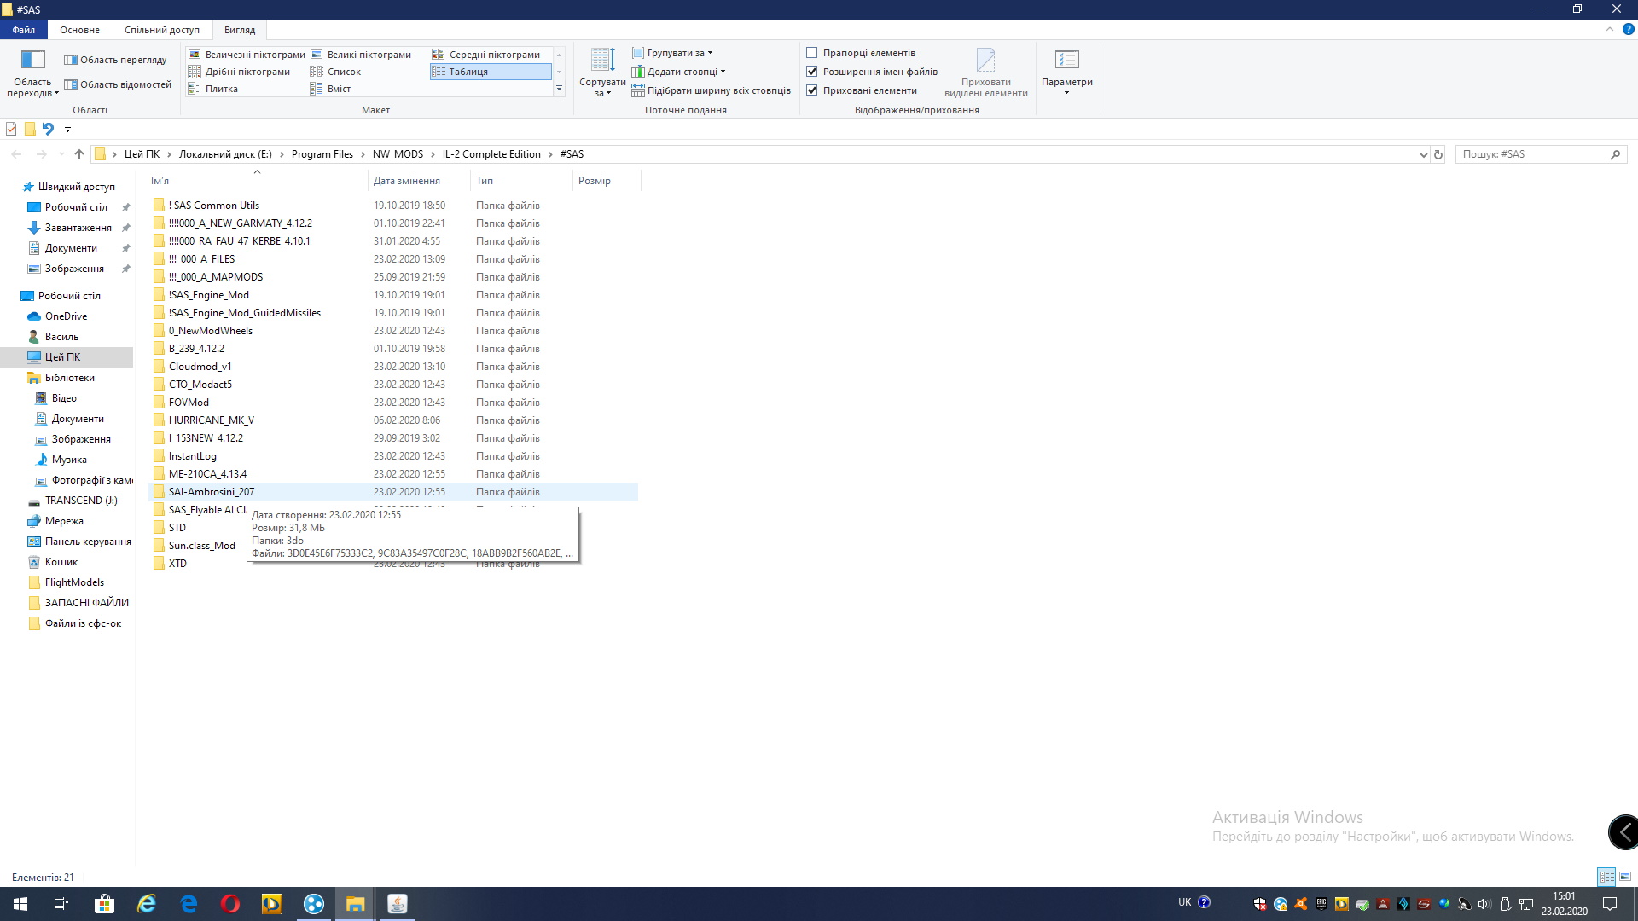Click the search box for #SAS
The image size is (1638, 921).
pos(1532,154)
